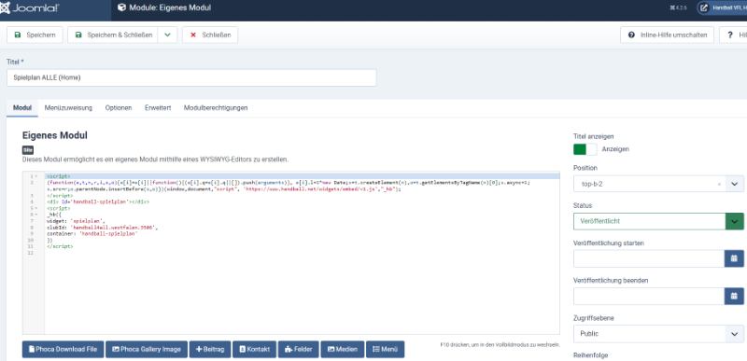747x361 pixels.
Task: Click the Site badge under Eigenes Modul
Action: click(28, 150)
